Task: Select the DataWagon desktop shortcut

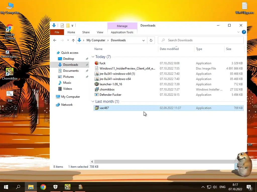Action: 10,52
